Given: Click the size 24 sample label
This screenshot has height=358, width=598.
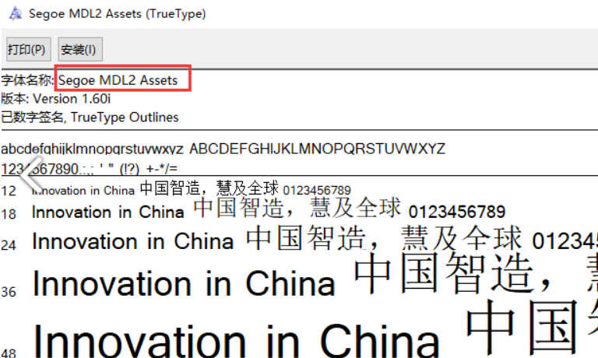Looking at the screenshot, I should coord(9,245).
